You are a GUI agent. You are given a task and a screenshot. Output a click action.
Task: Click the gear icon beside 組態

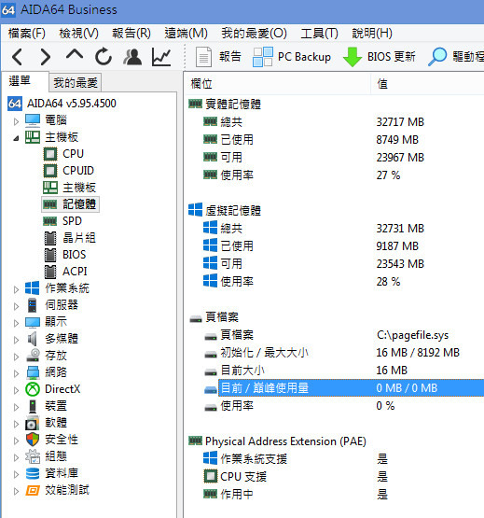coord(33,456)
